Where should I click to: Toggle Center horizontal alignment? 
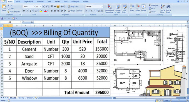pos(55,11)
